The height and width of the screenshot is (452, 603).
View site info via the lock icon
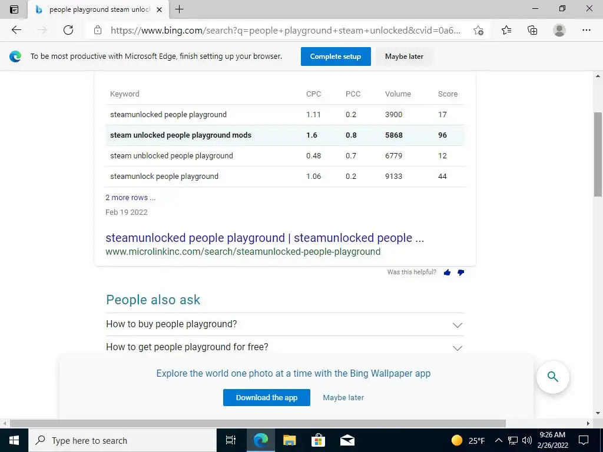[98, 30]
